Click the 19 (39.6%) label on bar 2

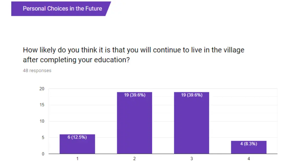134,95
